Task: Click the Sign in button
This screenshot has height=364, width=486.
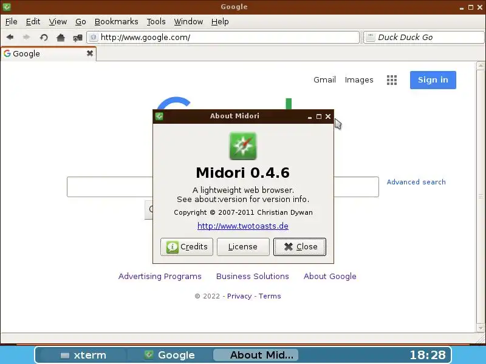Action: (x=433, y=80)
